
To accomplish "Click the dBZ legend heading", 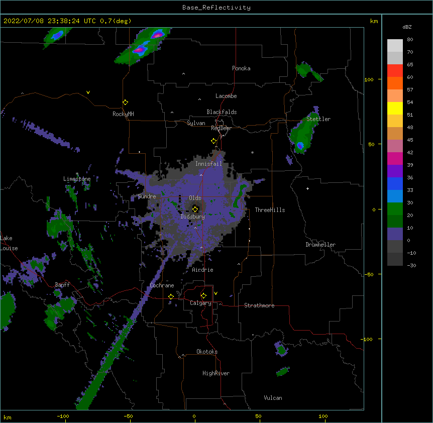I will pos(407,27).
